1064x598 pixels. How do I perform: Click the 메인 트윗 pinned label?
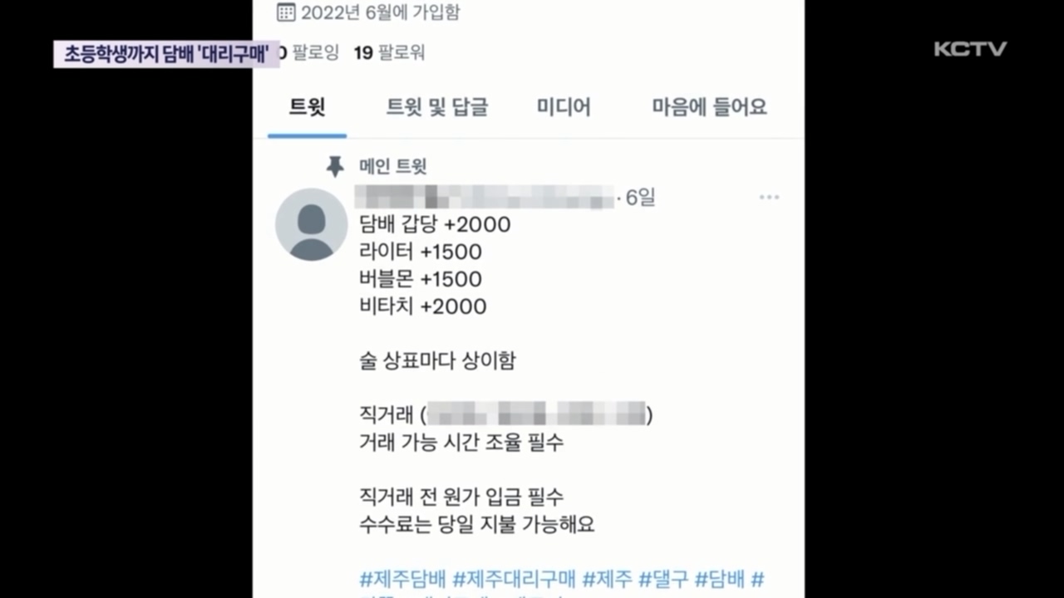(392, 167)
